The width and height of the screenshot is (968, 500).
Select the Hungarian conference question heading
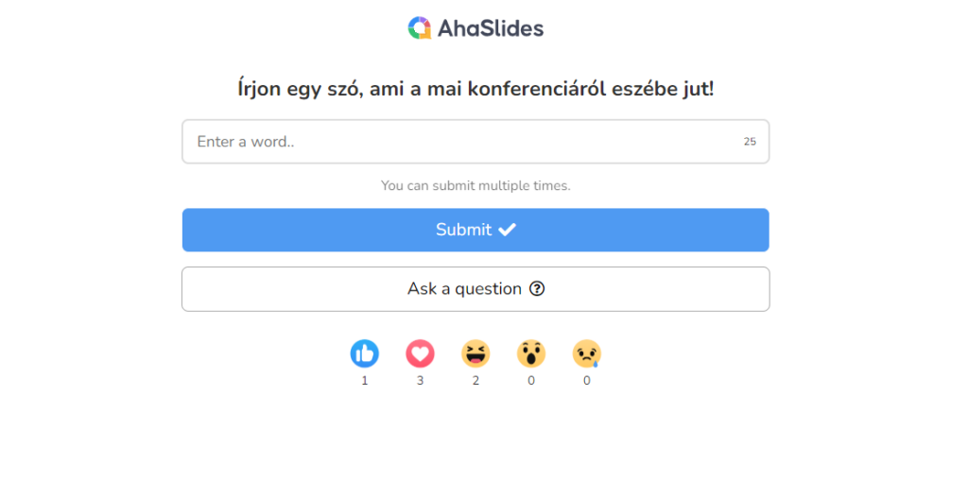click(475, 89)
